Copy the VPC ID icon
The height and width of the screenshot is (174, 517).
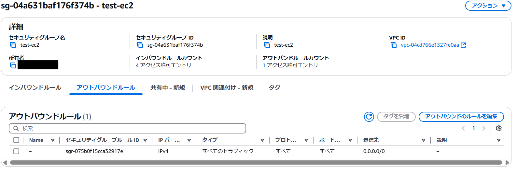(394, 45)
